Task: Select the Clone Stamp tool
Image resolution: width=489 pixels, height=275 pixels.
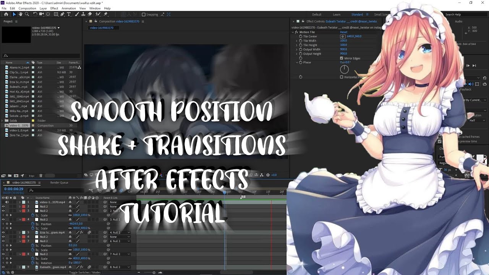Action: point(83,14)
